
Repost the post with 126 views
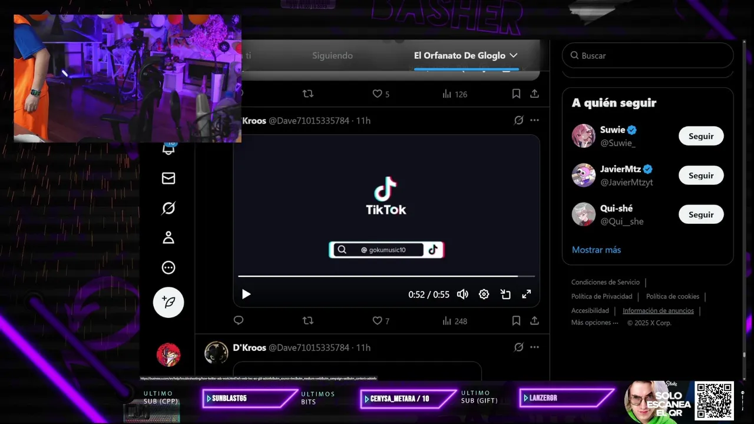click(x=307, y=94)
